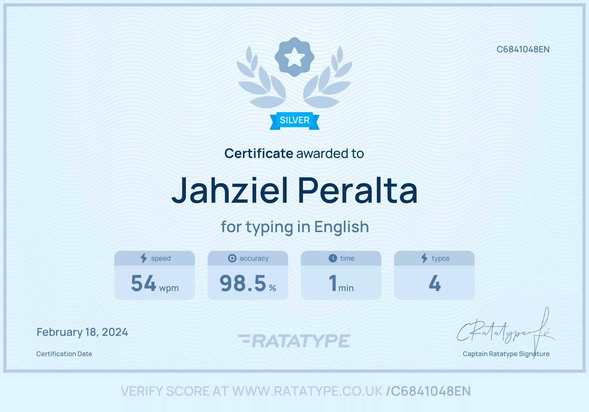
Task: Click certificate ID C6841048EN in top corner
Action: coord(523,49)
